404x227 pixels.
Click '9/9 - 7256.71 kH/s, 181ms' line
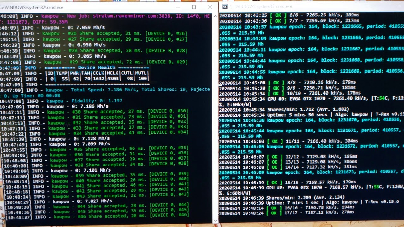tap(288, 88)
